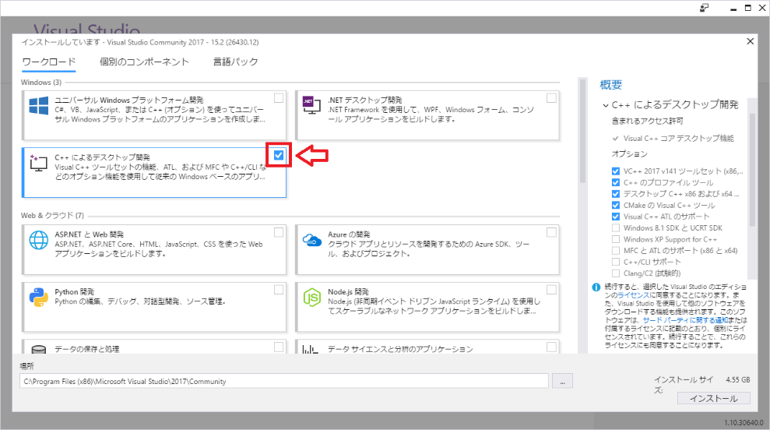Check the data storage workload checkbox
This screenshot has width=770, height=430.
pyautogui.click(x=279, y=347)
